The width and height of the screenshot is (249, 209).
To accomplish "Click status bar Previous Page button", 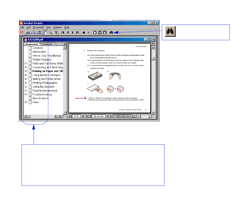I will pyautogui.click(x=90, y=116).
